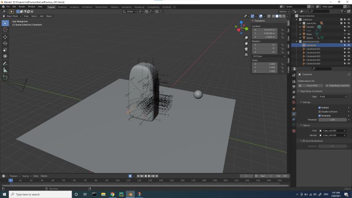This screenshot has width=352, height=198.
Task: Toggle Breakable checkbox
Action: coord(319,116)
